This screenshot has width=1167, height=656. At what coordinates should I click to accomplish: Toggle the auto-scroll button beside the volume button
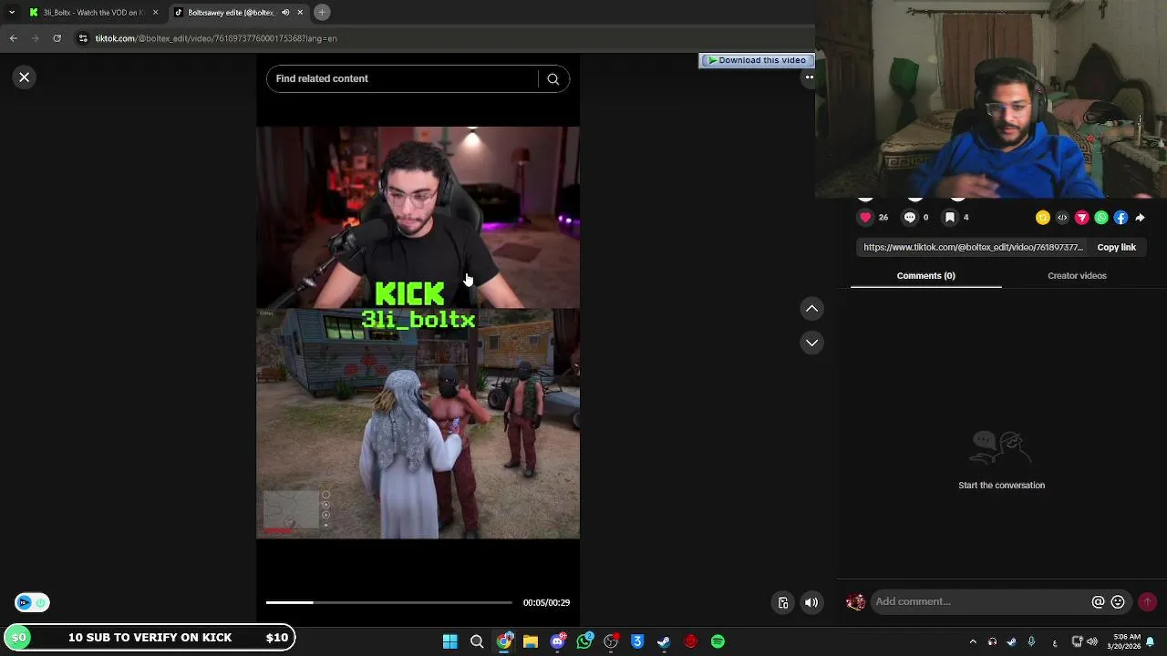(x=783, y=602)
